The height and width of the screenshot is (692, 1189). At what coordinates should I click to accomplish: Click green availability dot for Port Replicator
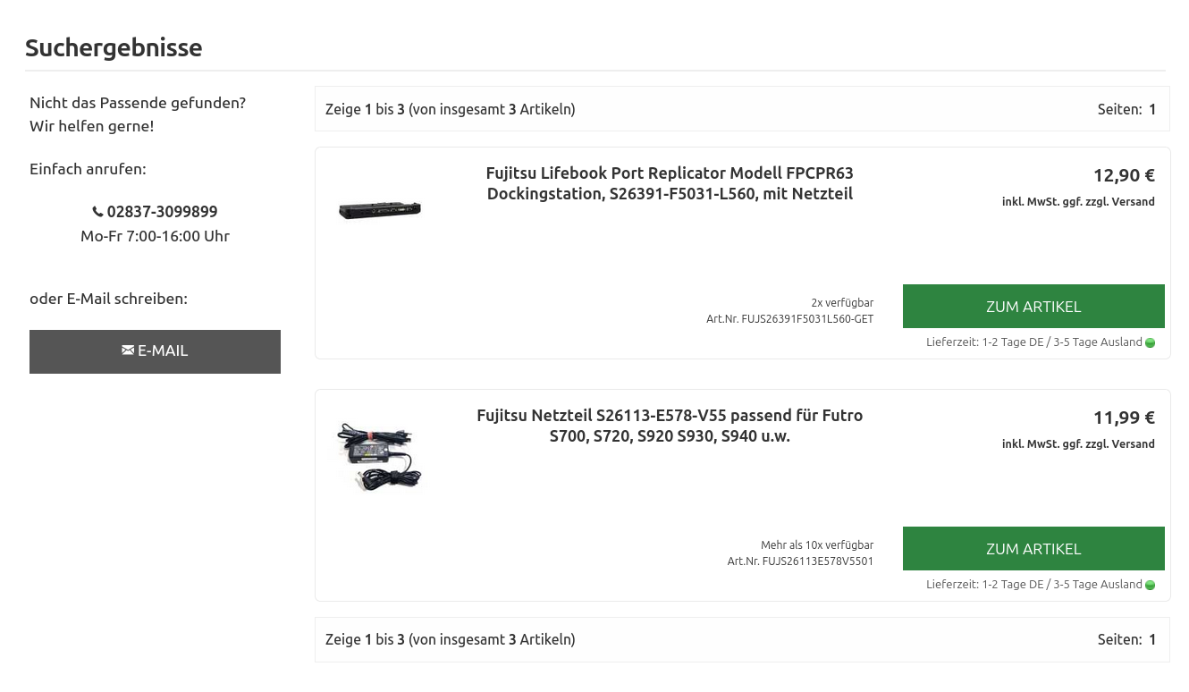(x=1150, y=343)
